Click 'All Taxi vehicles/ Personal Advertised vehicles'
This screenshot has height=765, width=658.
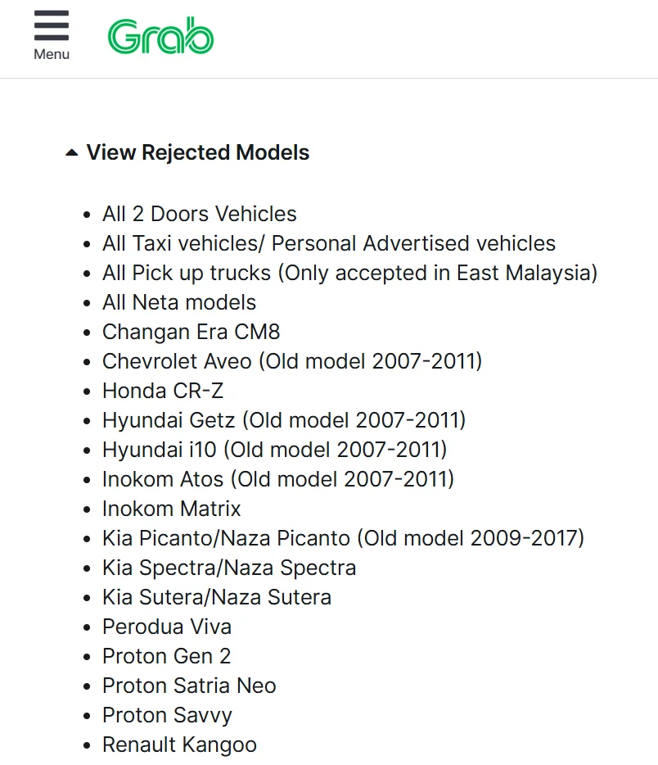point(328,244)
